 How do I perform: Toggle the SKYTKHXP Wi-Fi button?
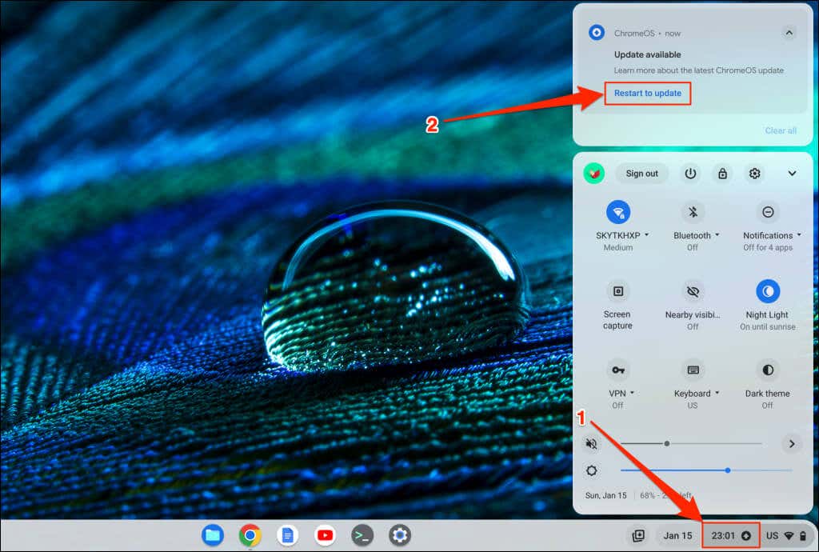pos(618,212)
